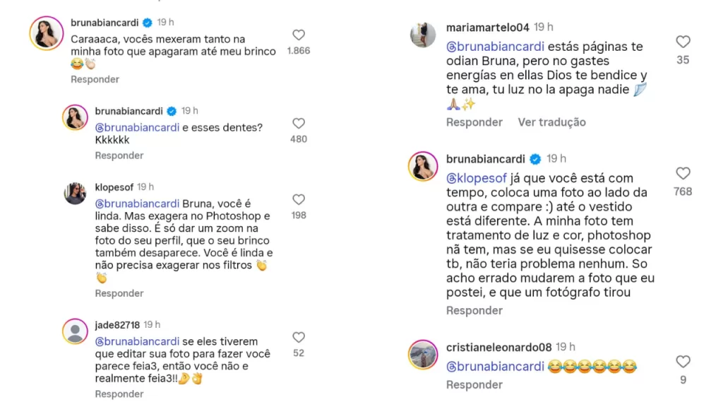Open cristianeleonardo08's profile picture
This screenshot has width=723, height=407.
click(423, 354)
